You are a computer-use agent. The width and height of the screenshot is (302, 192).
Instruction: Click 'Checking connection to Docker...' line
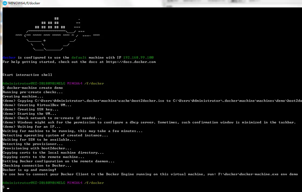click(37, 166)
